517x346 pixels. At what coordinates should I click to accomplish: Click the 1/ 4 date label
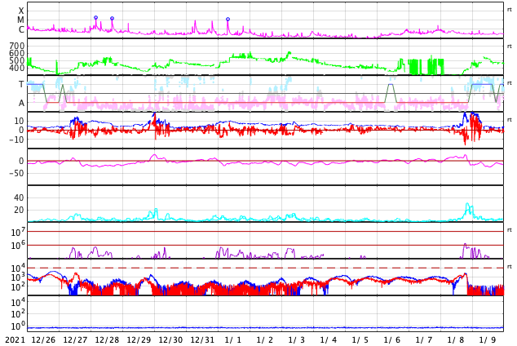coord(329,340)
